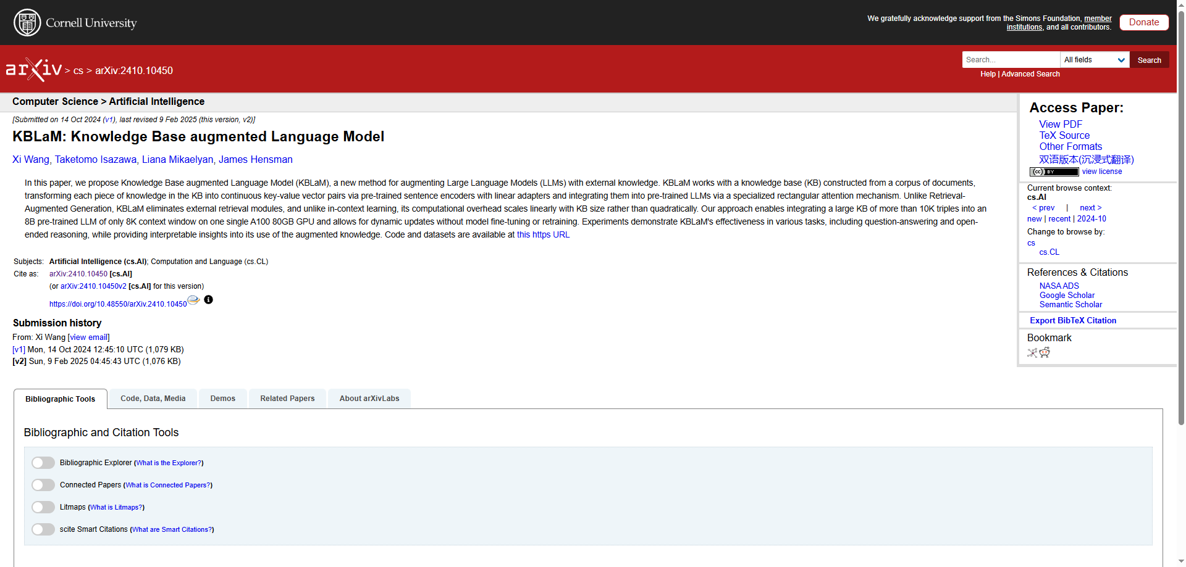Screen dimensions: 1186x567
Task: Click the black info icon after the DOI
Action: (209, 300)
